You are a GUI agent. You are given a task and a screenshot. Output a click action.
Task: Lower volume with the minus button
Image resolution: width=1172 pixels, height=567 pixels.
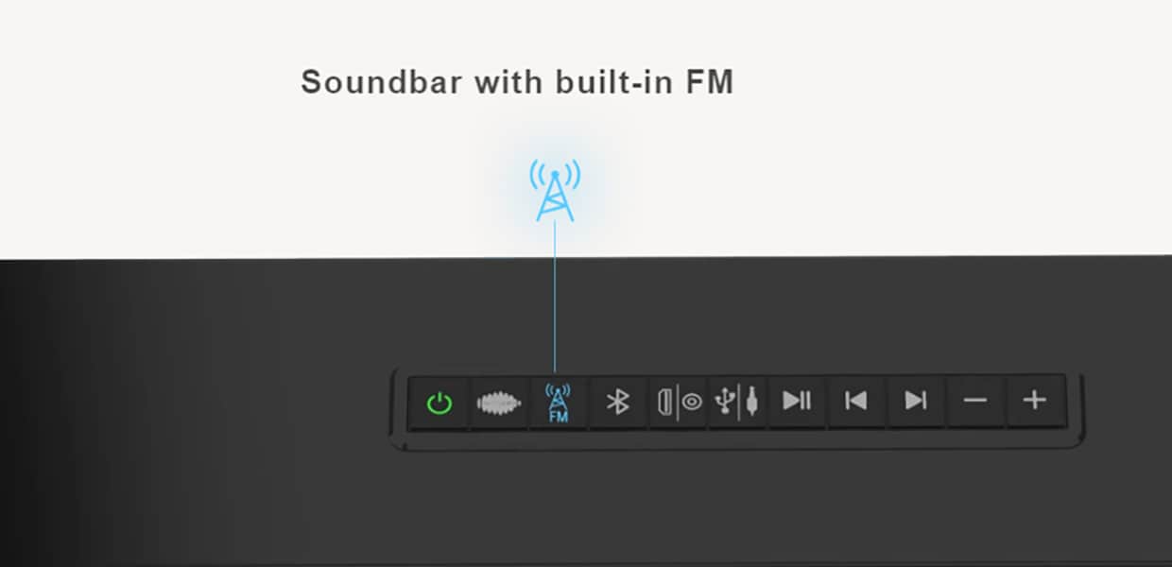(975, 402)
